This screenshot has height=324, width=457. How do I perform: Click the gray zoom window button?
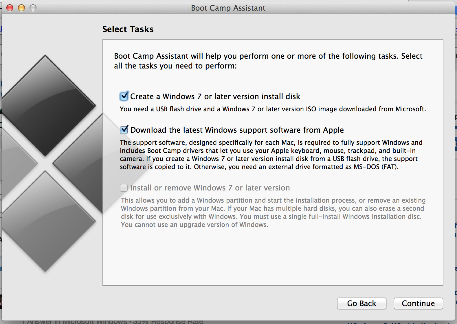point(33,8)
